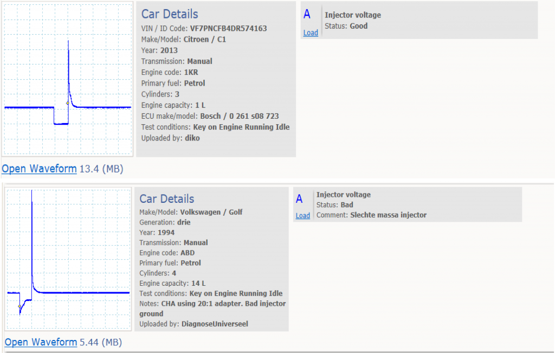Image resolution: width=555 pixels, height=353 pixels.
Task: Click the Citroen Car Details heading
Action: coord(170,14)
